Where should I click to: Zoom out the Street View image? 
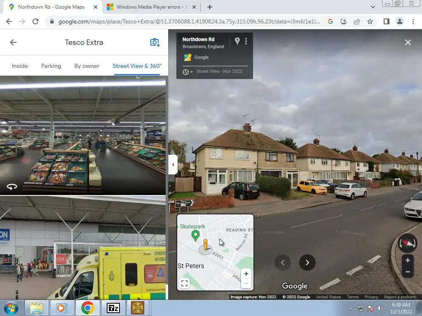[408, 272]
